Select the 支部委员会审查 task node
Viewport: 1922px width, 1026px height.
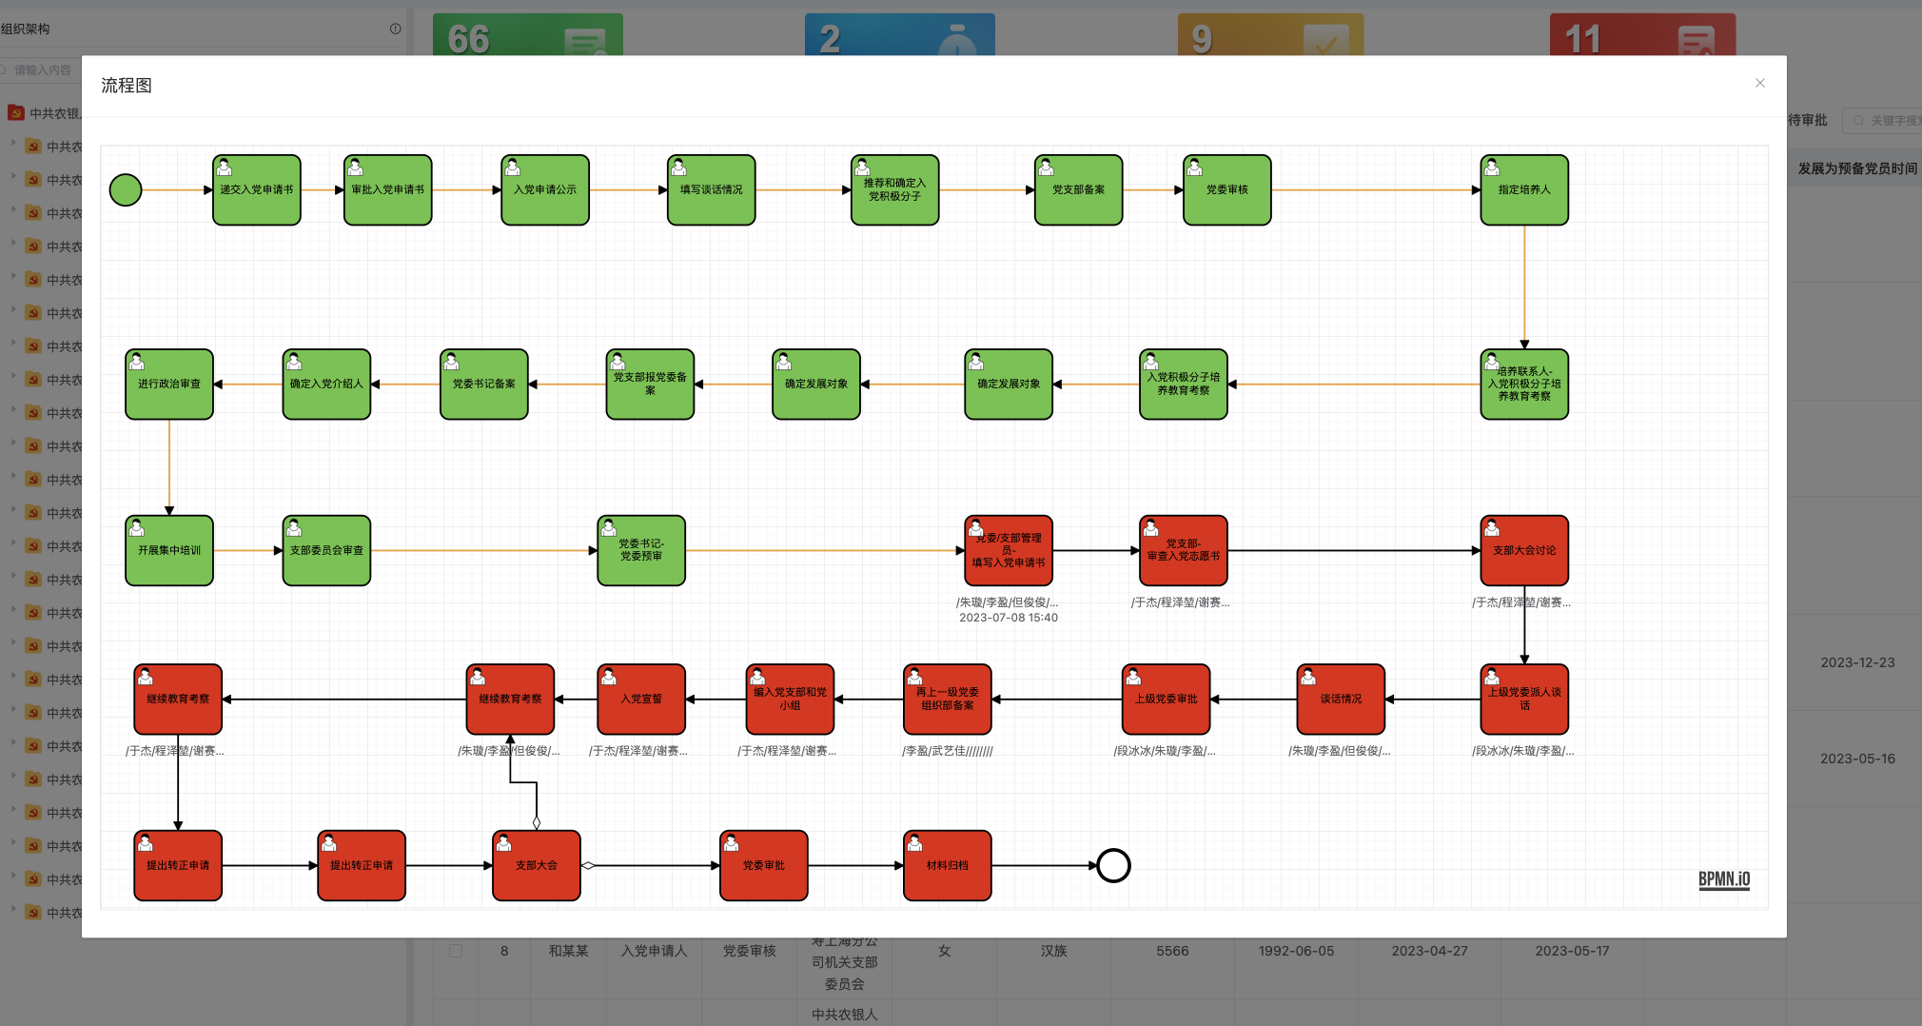pyautogui.click(x=326, y=551)
